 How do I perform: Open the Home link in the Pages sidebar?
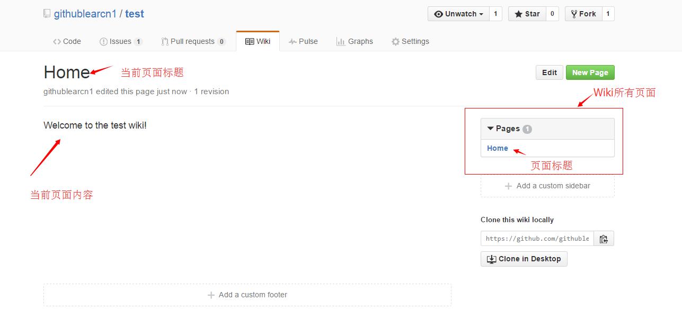[x=497, y=148]
